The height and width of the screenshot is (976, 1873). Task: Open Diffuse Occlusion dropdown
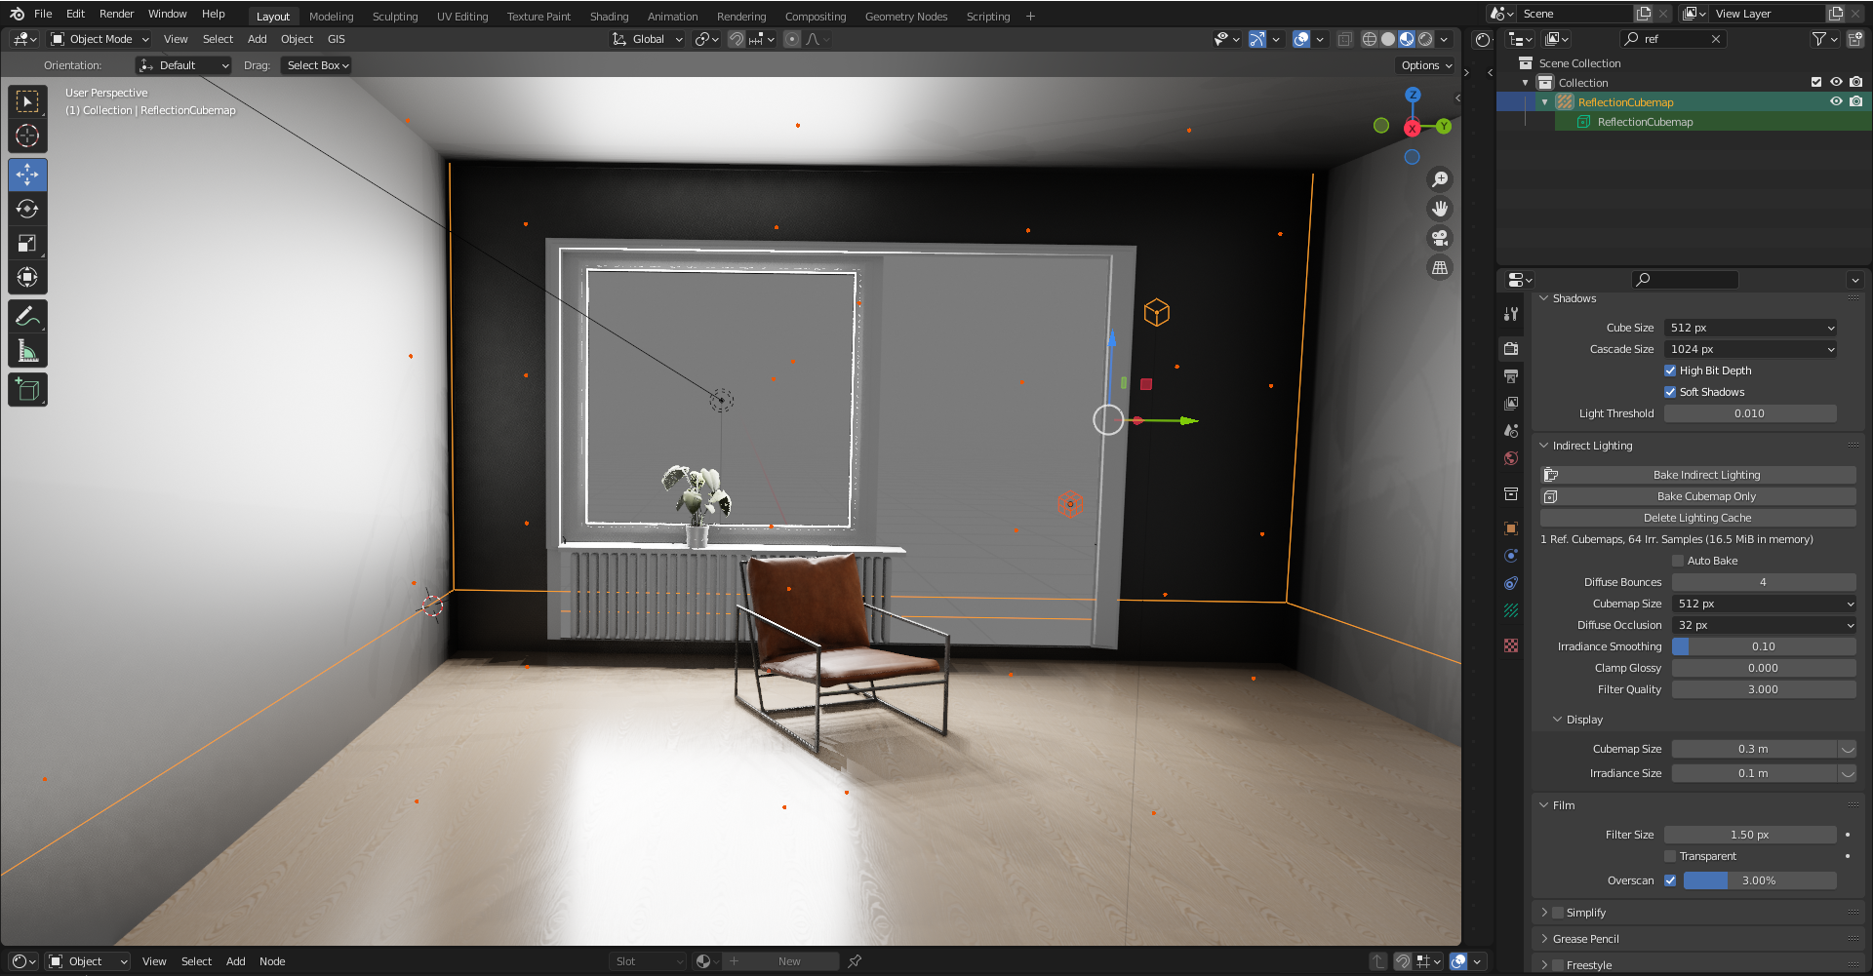[x=1765, y=625]
